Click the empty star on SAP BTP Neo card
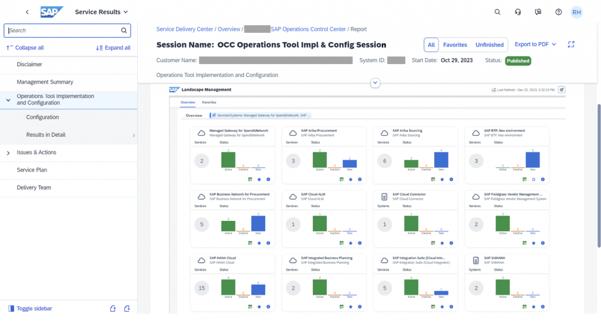601x323 pixels. pos(534,180)
